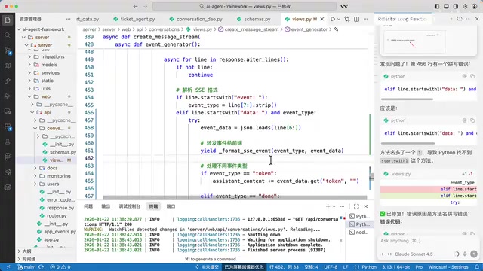Add context with the plus in the chat input
Screen dimensions: 483x271
tap(383, 254)
